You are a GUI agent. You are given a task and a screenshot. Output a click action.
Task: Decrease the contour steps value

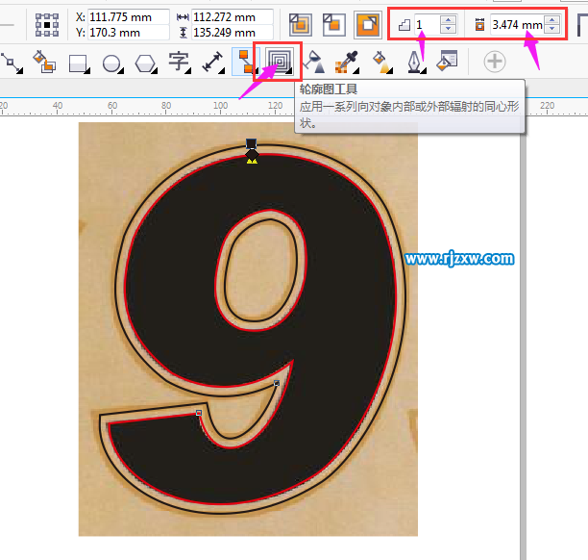click(x=448, y=29)
